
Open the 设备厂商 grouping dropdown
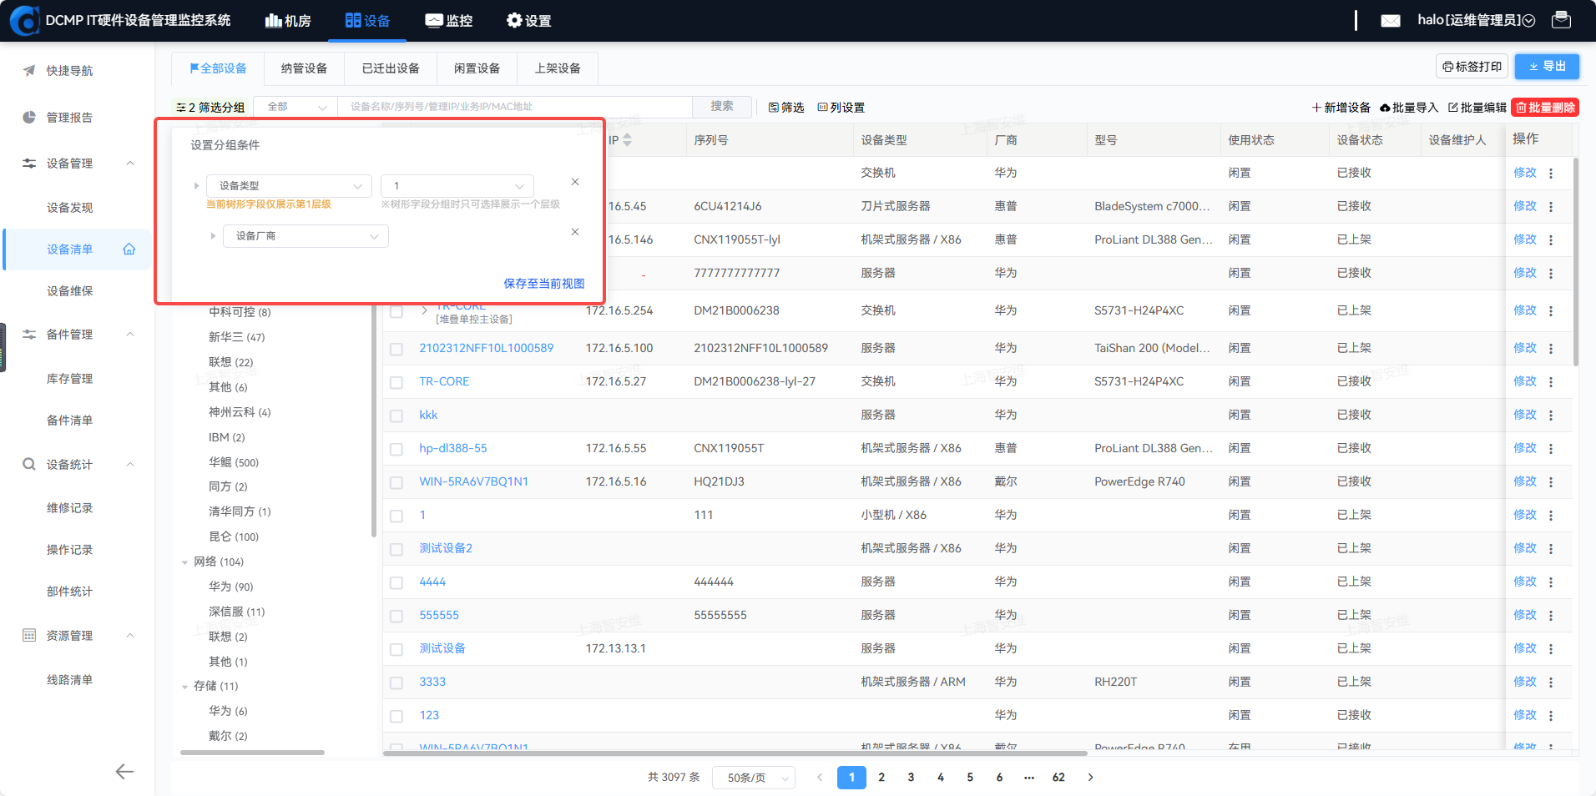pos(306,236)
